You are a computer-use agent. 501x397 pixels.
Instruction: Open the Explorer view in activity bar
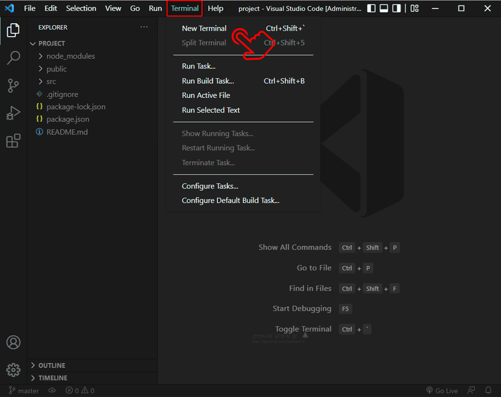click(x=13, y=30)
